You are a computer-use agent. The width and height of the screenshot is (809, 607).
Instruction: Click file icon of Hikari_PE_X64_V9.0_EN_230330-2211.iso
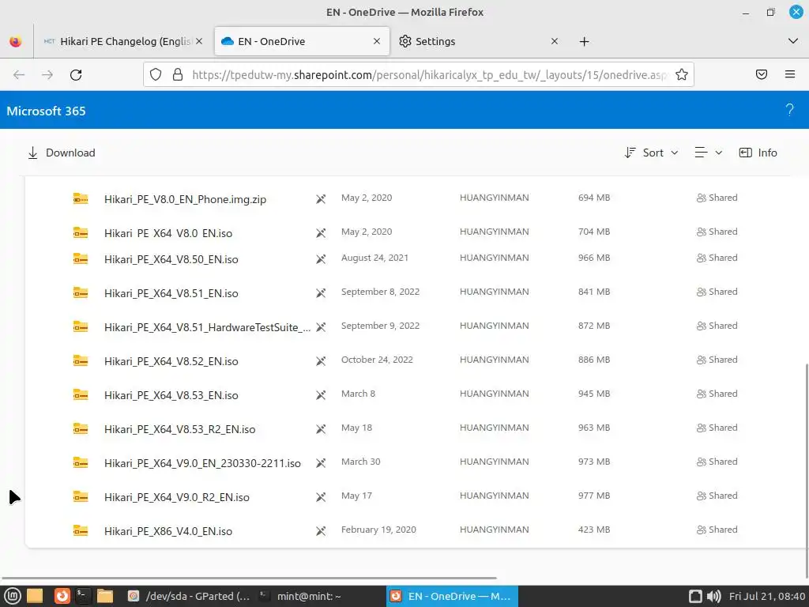click(x=81, y=462)
